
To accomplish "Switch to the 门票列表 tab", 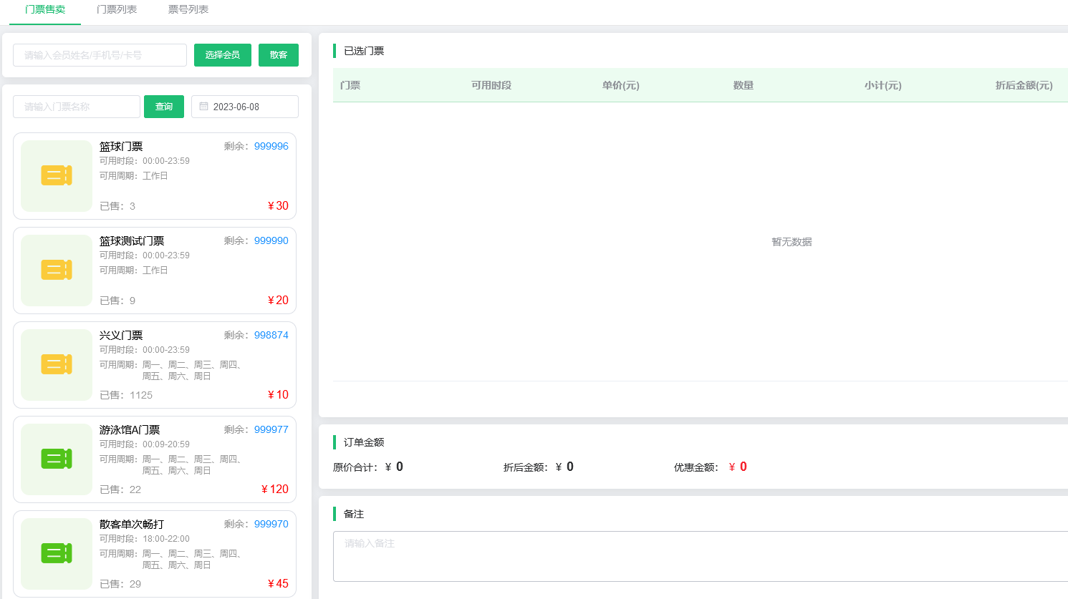I will (117, 10).
